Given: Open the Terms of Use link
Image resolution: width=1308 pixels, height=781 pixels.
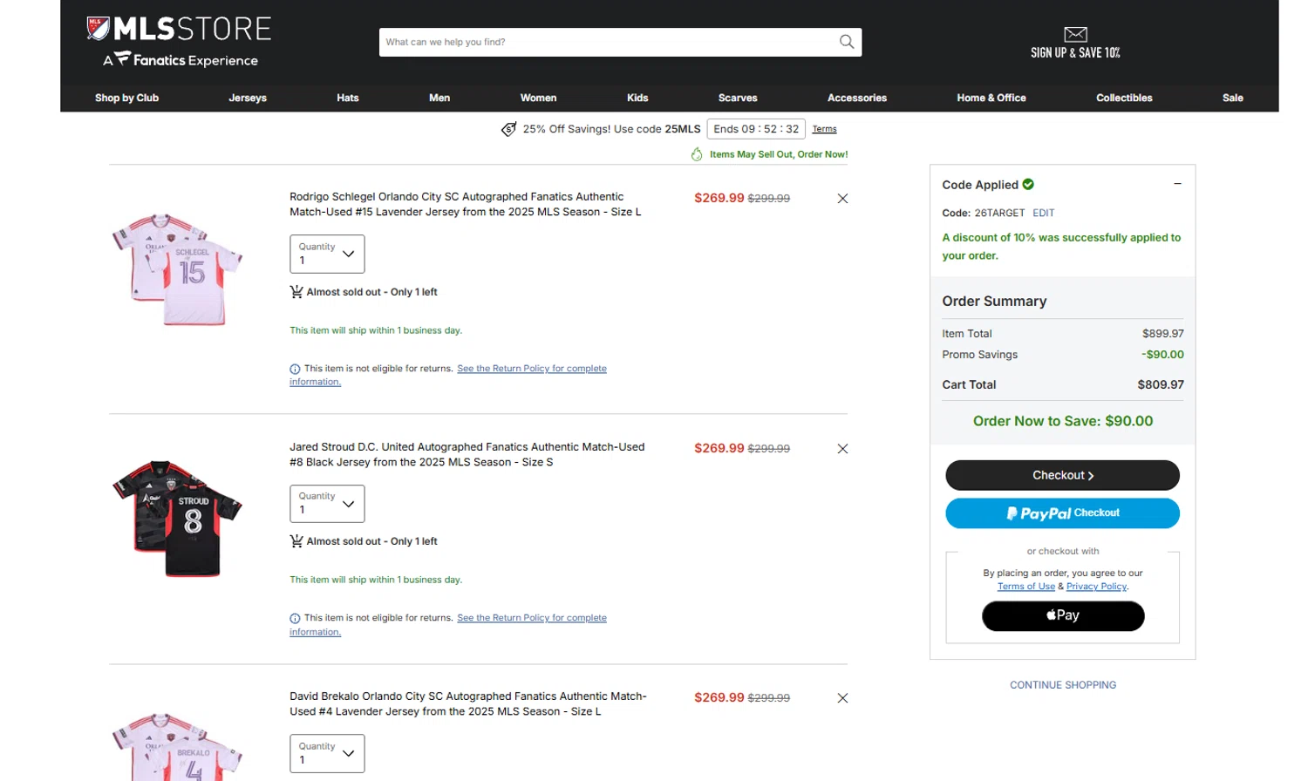Looking at the screenshot, I should pyautogui.click(x=1026, y=587).
